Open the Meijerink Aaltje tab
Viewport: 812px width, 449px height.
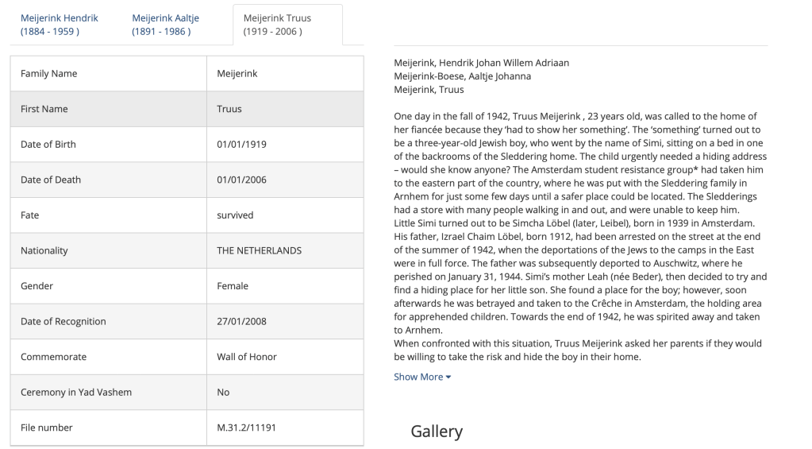165,25
